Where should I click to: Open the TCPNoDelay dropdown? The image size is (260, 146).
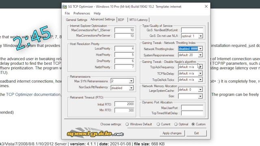[200, 73]
